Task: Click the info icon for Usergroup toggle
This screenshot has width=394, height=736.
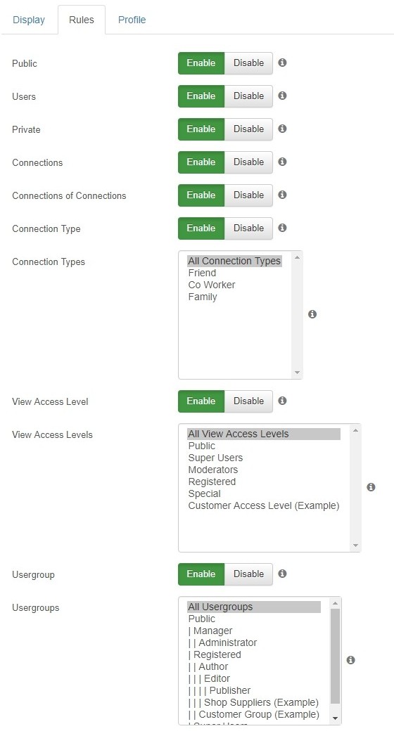Action: click(282, 574)
